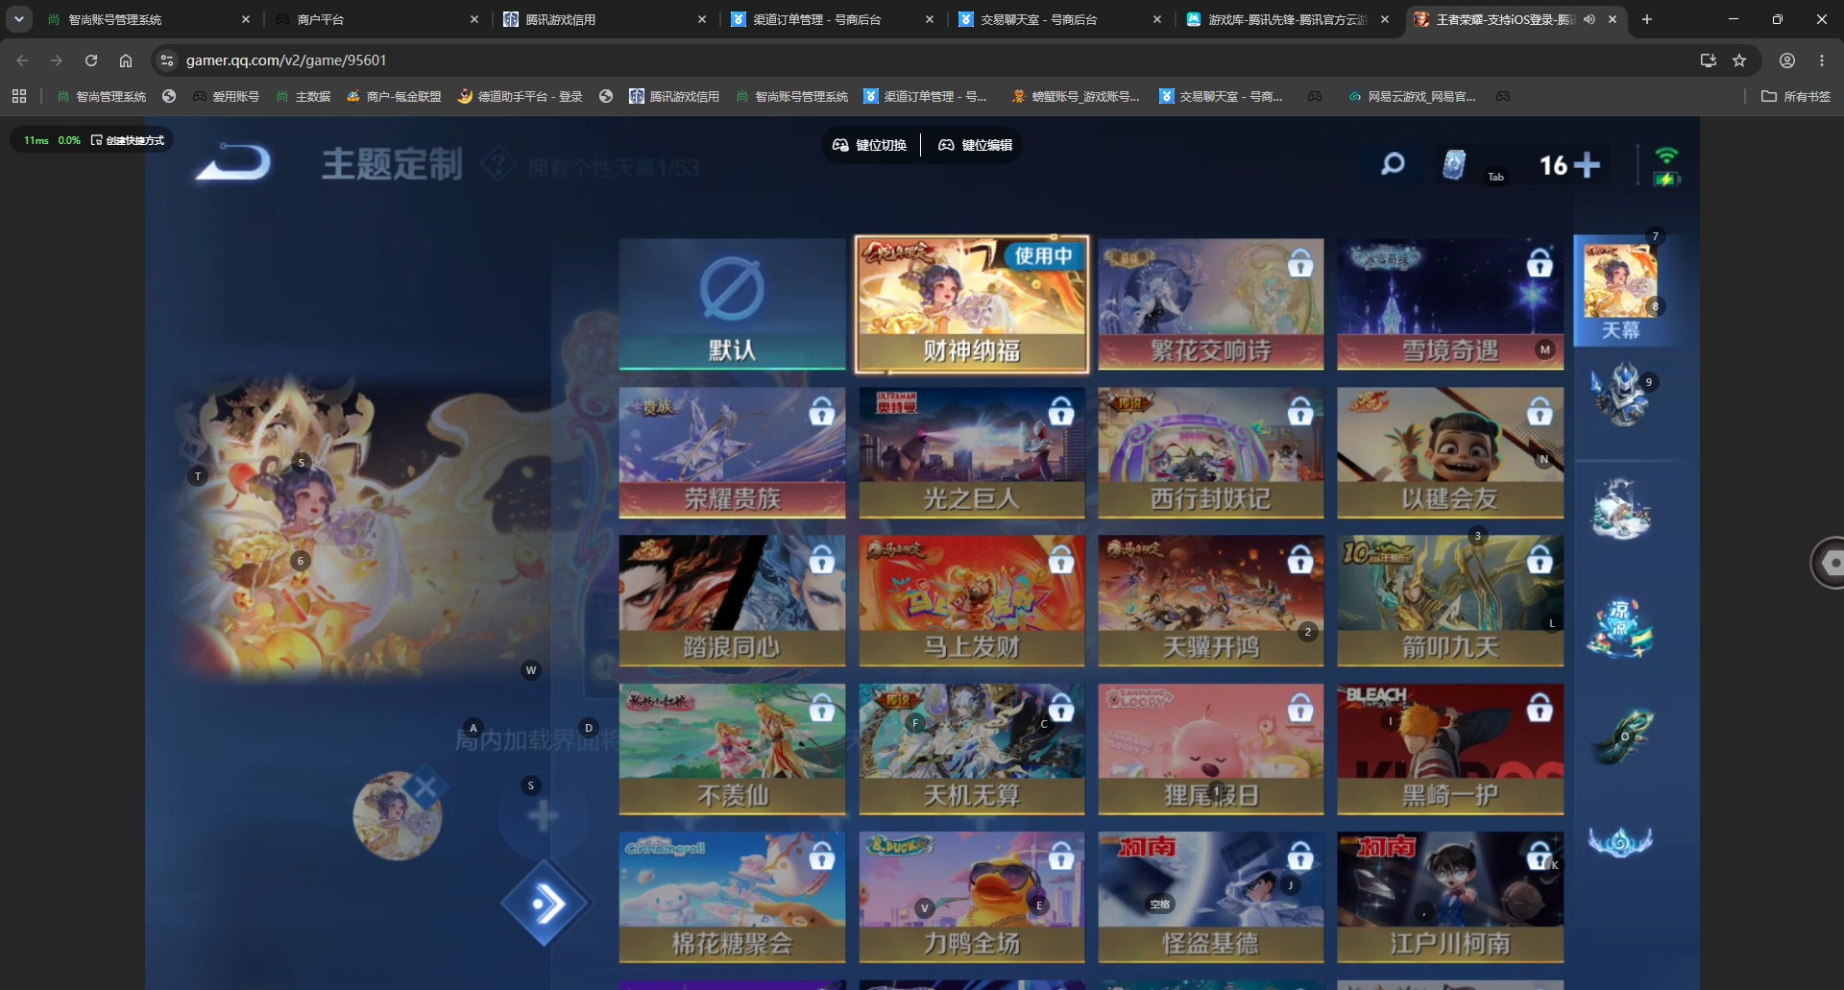Select the 力鸭全场 theme card
Viewport: 1844px width, 990px height.
(x=972, y=897)
